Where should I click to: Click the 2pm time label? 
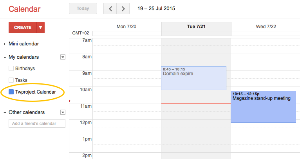point(87,155)
